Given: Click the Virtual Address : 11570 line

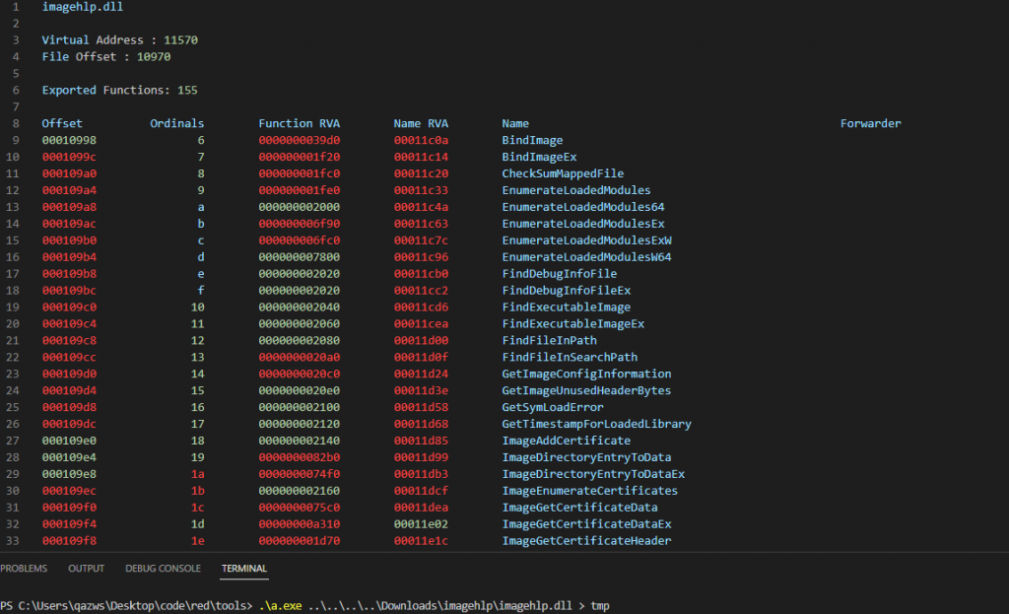Looking at the screenshot, I should tap(119, 39).
